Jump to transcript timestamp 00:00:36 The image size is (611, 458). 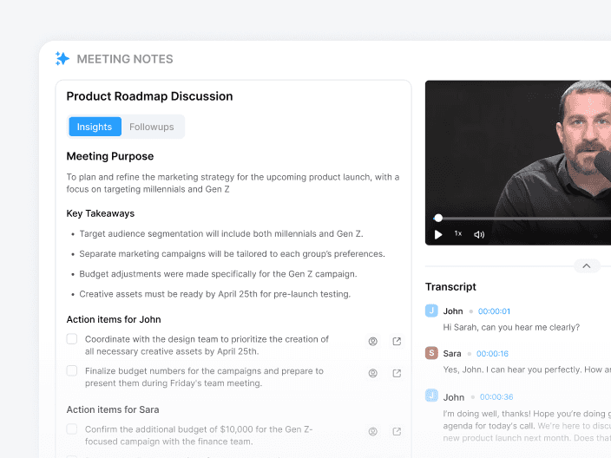(496, 397)
